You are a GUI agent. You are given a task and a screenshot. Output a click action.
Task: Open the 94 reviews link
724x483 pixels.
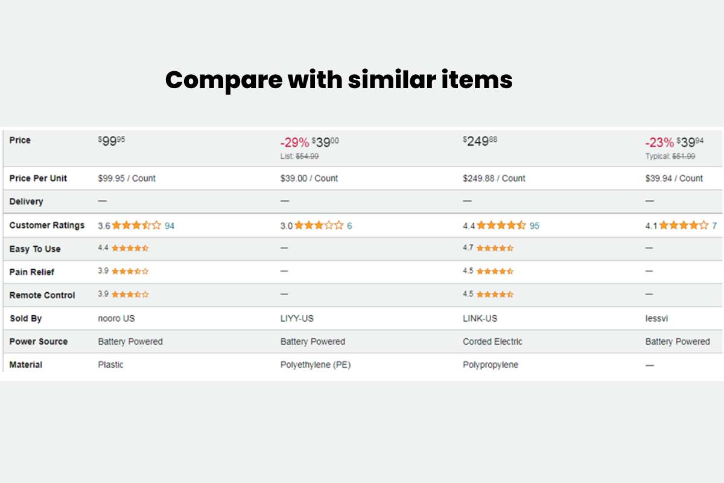170,226
